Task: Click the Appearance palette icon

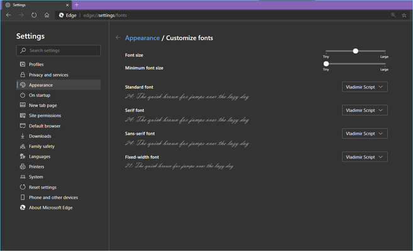Action: [x=23, y=85]
